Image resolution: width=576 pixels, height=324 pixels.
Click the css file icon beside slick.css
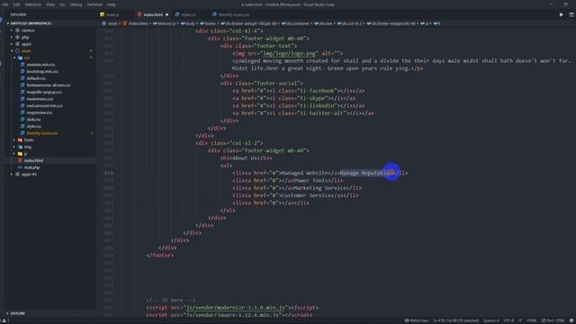click(x=22, y=120)
